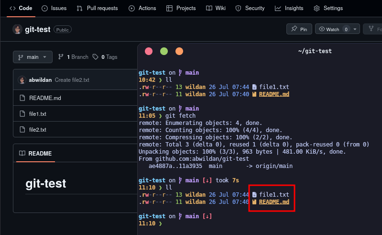This screenshot has height=235, width=382.
Task: Click the 'remote: Enumerating objects' terminal line
Action: pyautogui.click(x=200, y=123)
